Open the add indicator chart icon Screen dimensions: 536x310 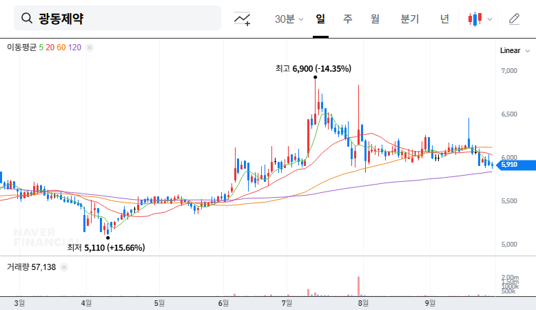click(x=242, y=19)
